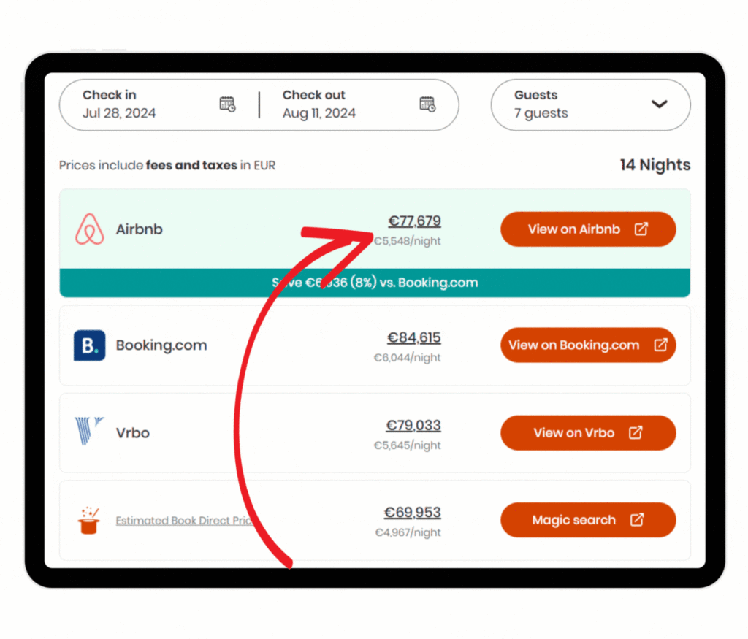Click external-link icon on Vrbo button
The height and width of the screenshot is (639, 748).
click(x=636, y=432)
